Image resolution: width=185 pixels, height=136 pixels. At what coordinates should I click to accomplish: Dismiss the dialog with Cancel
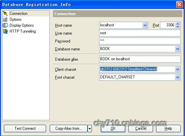click(141, 128)
